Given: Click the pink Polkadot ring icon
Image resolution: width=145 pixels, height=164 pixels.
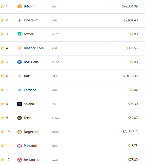Looking at the screenshot, I should [x=20, y=146].
